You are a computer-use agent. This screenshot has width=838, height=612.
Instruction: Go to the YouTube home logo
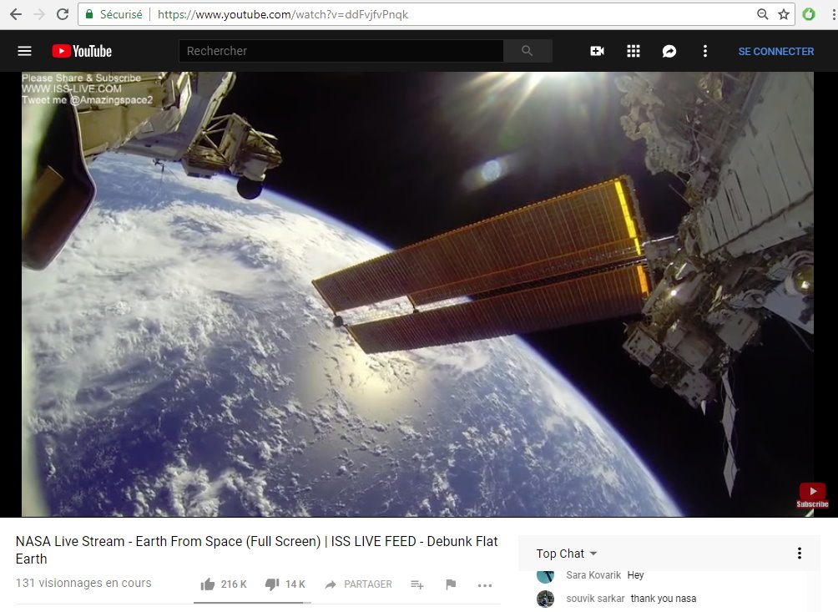tap(82, 51)
